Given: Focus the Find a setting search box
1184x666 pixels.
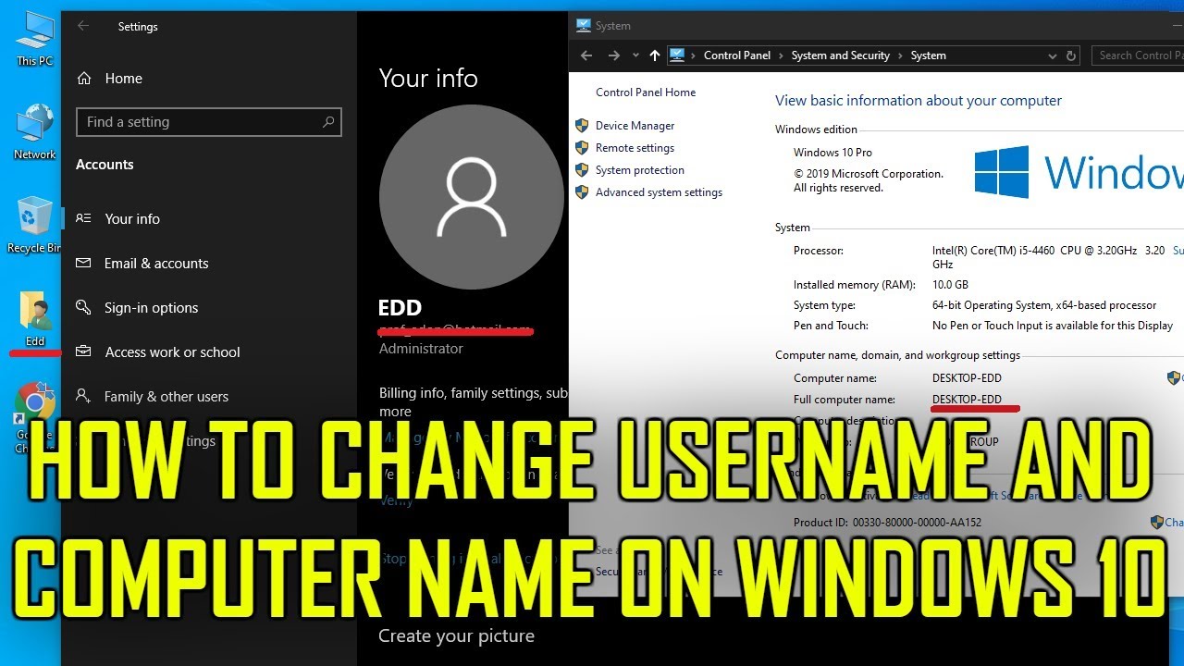Looking at the screenshot, I should pyautogui.click(x=209, y=122).
